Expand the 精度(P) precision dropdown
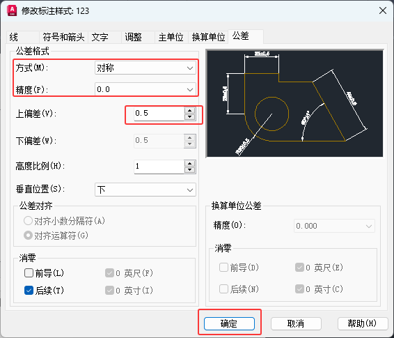The image size is (394, 338). (145, 89)
